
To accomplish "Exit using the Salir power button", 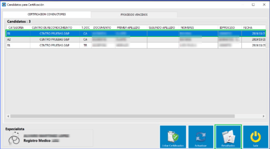I will coord(255,137).
